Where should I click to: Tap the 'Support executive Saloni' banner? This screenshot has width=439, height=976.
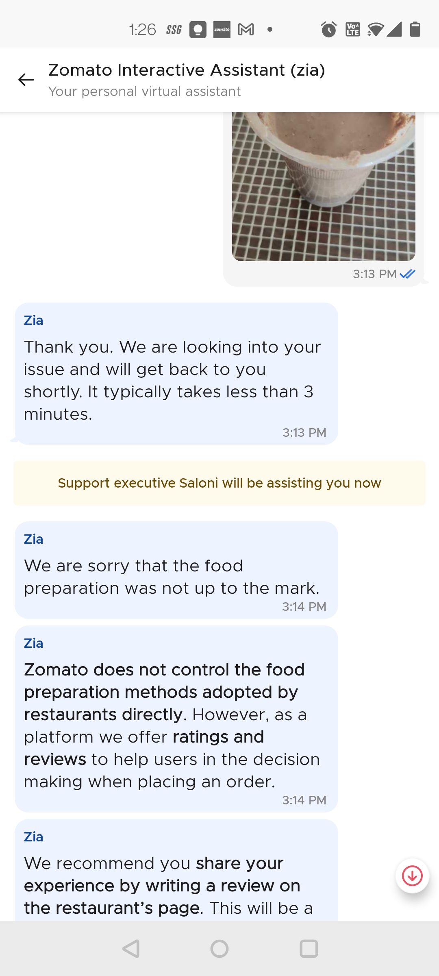pyautogui.click(x=219, y=483)
